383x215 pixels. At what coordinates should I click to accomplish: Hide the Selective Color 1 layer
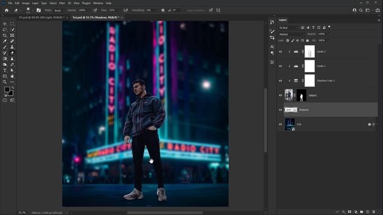point(281,81)
